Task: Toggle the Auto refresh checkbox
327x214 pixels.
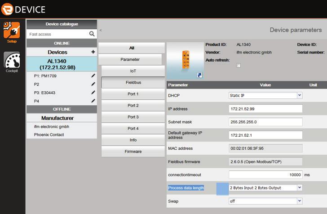Action: click(239, 65)
